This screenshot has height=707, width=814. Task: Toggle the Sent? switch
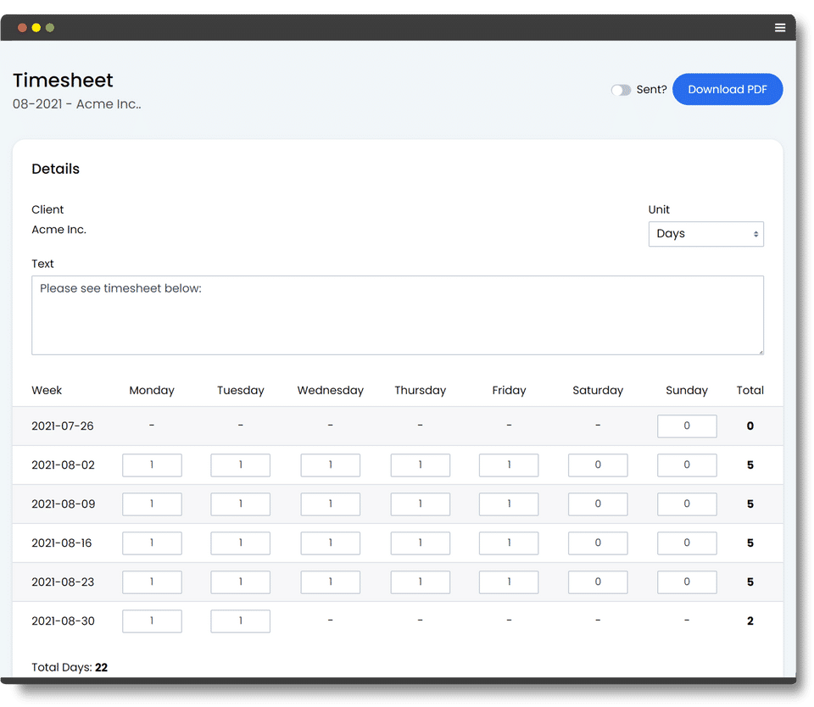coord(621,90)
